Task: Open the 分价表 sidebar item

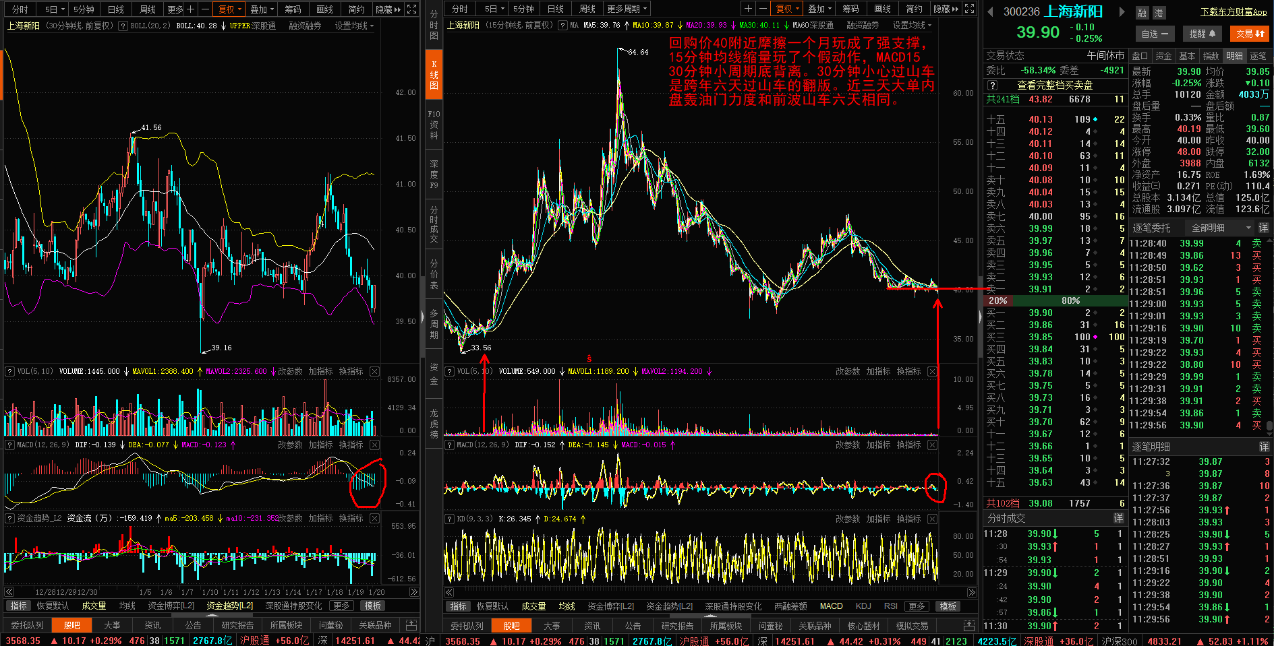Action: [x=434, y=274]
